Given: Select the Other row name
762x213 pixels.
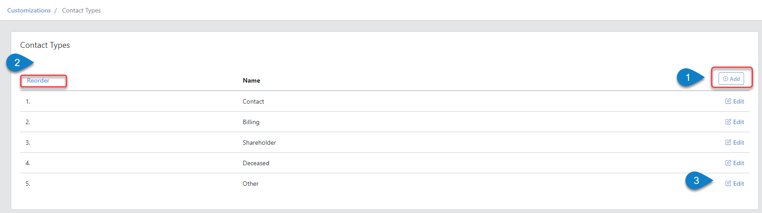Looking at the screenshot, I should pyautogui.click(x=251, y=184).
